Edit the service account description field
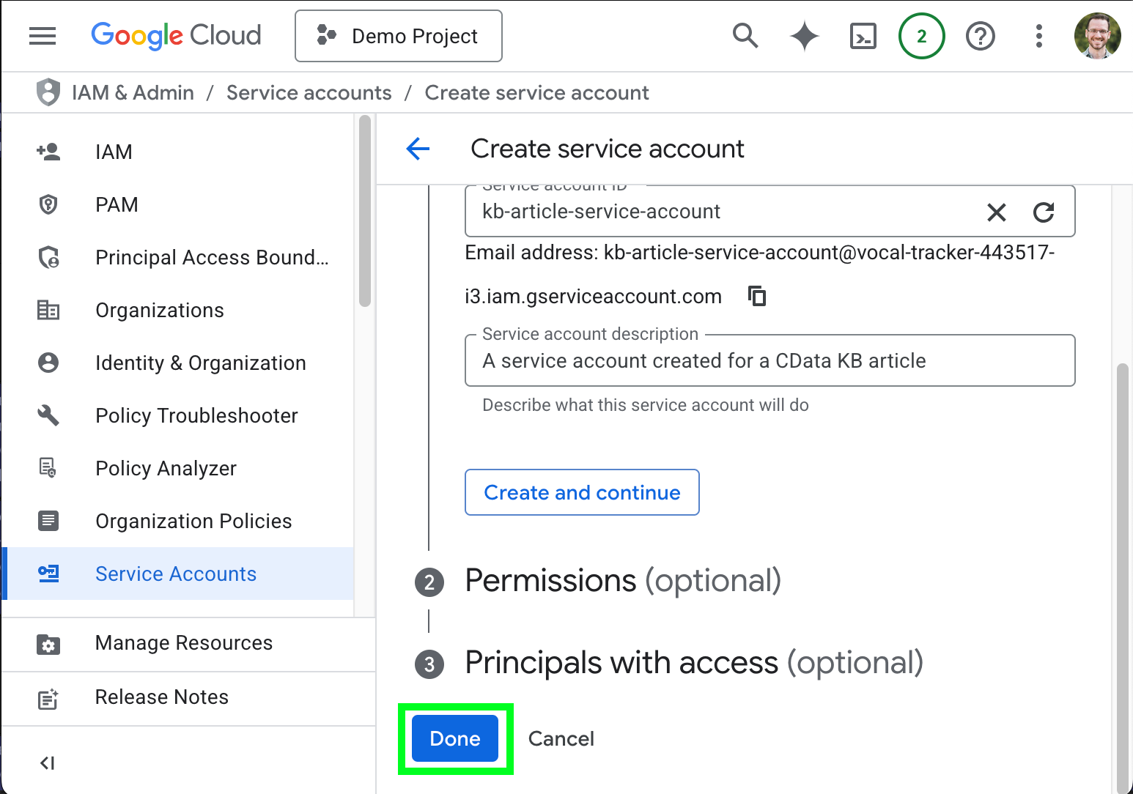The image size is (1133, 794). pyautogui.click(x=769, y=360)
